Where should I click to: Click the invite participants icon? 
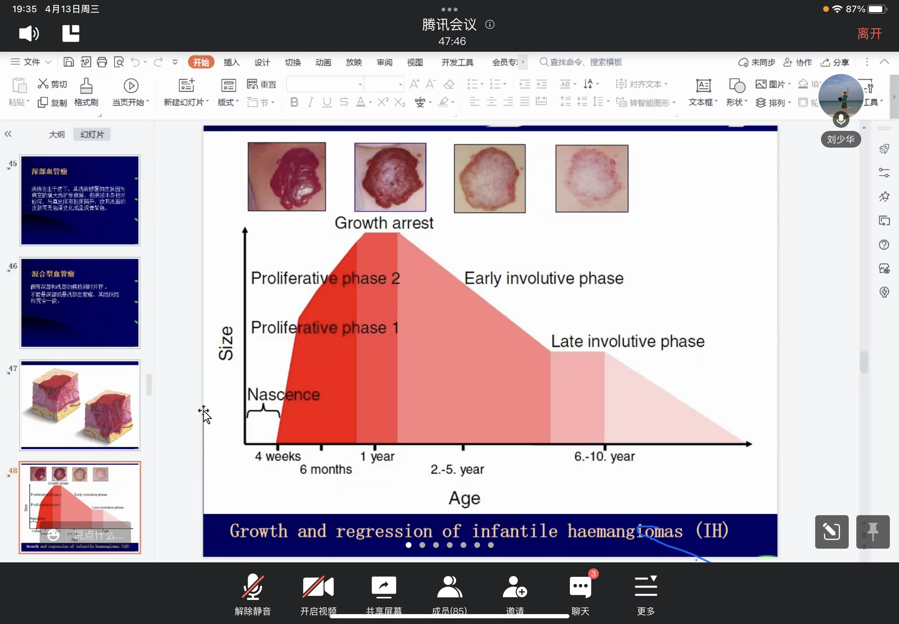tap(515, 587)
